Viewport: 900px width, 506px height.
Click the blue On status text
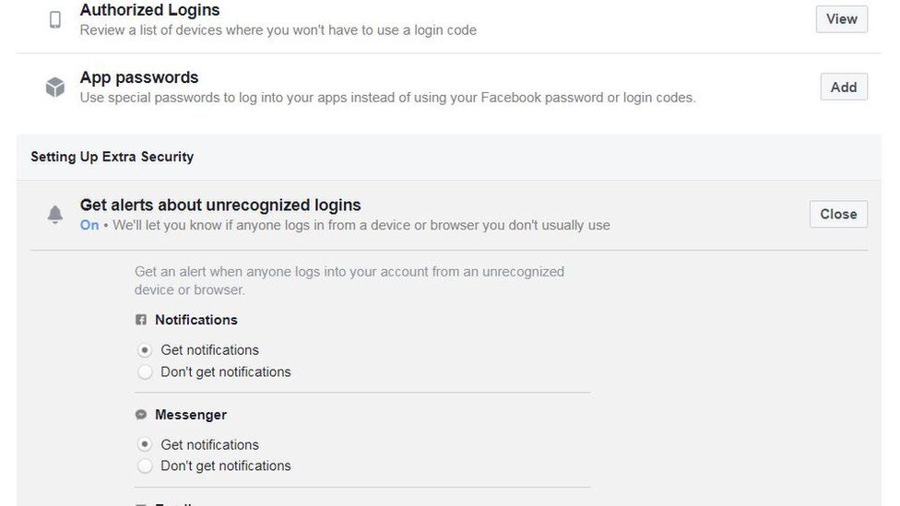[x=89, y=225]
